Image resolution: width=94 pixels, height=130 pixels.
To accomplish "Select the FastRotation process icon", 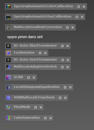I will click(8, 53).
